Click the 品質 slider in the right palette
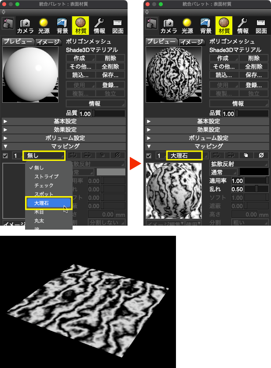271x368 pixels. click(252, 114)
